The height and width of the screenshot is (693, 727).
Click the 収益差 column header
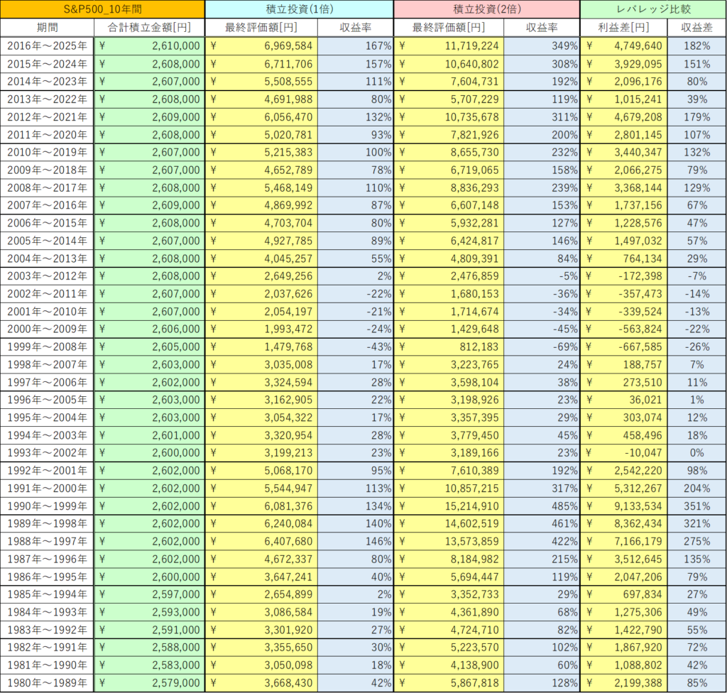click(x=697, y=28)
